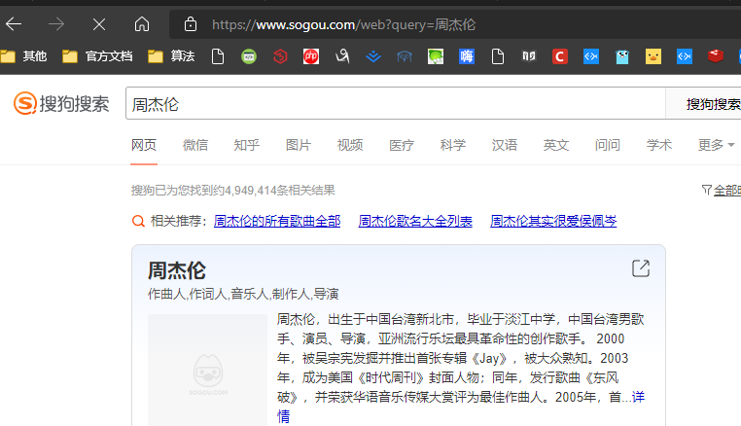Open the blank page bookmark right of 嗨
This screenshot has height=426, width=741.
click(x=498, y=56)
